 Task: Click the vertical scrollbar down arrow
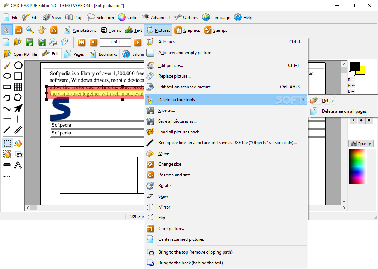(x=344, y=202)
